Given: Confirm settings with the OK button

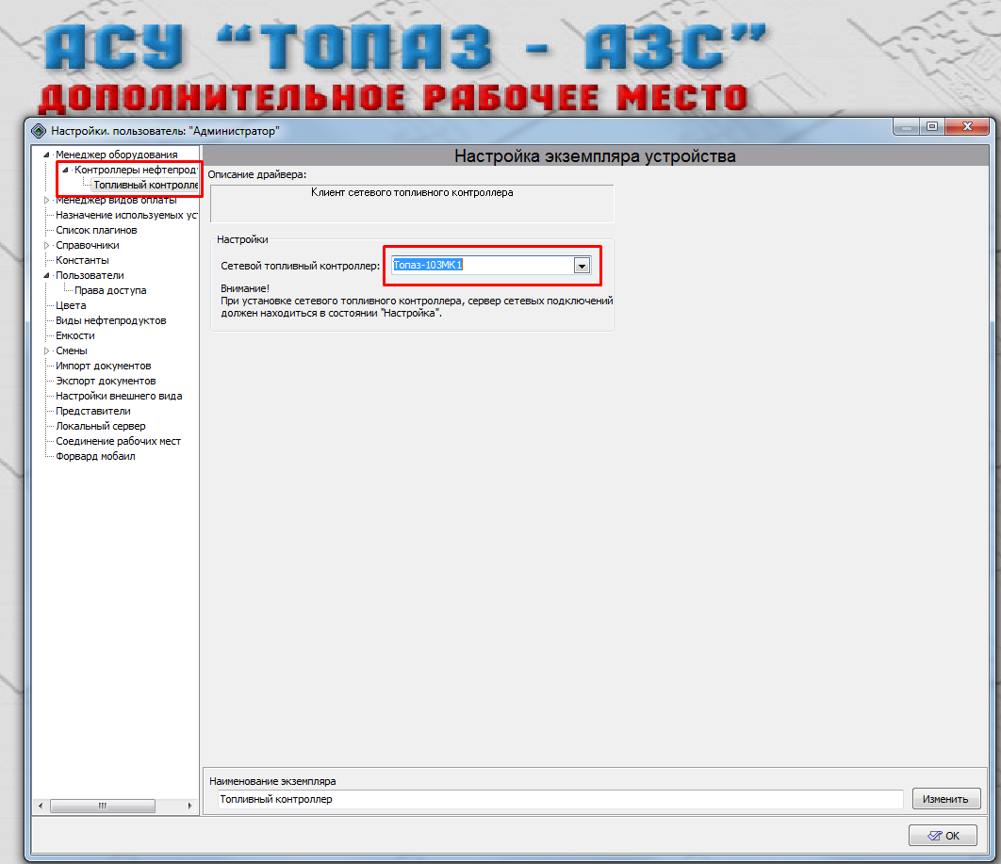Looking at the screenshot, I should click(x=943, y=836).
